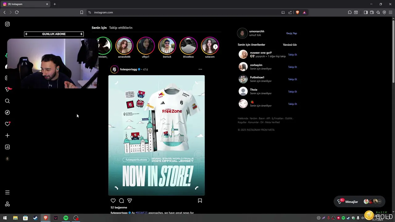Open the profile avatar in left sidebar
The height and width of the screenshot is (222, 395).
click(7, 158)
